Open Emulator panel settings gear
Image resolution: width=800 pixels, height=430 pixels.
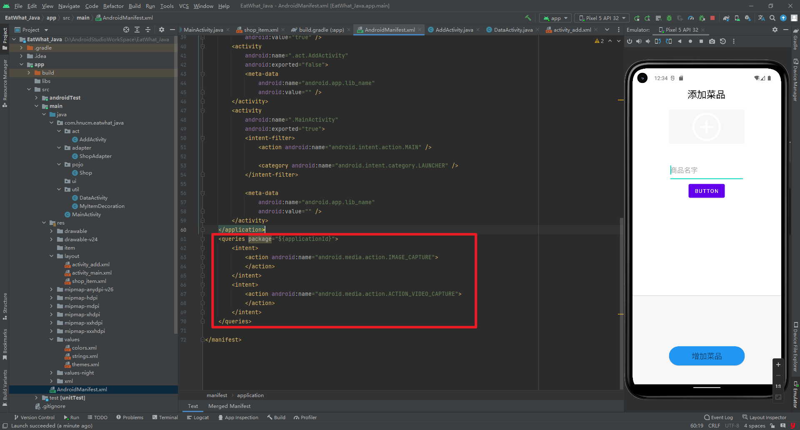[775, 30]
